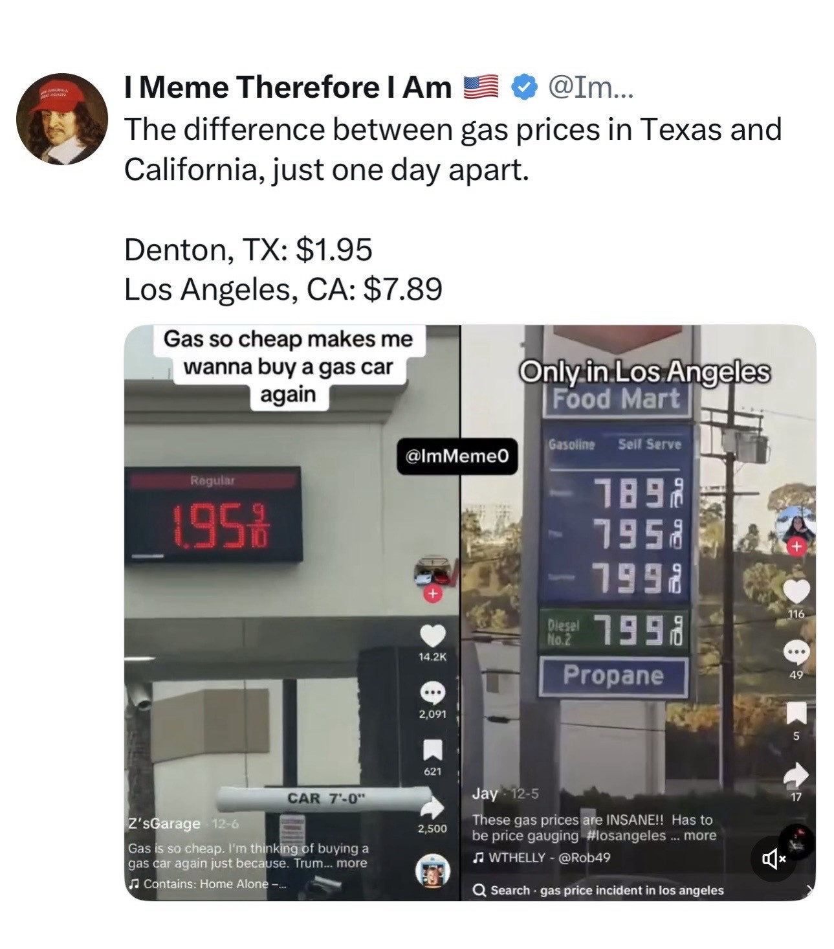The image size is (834, 949).
Task: Tap the heart icon showing 14.2K likes
Action: (432, 635)
